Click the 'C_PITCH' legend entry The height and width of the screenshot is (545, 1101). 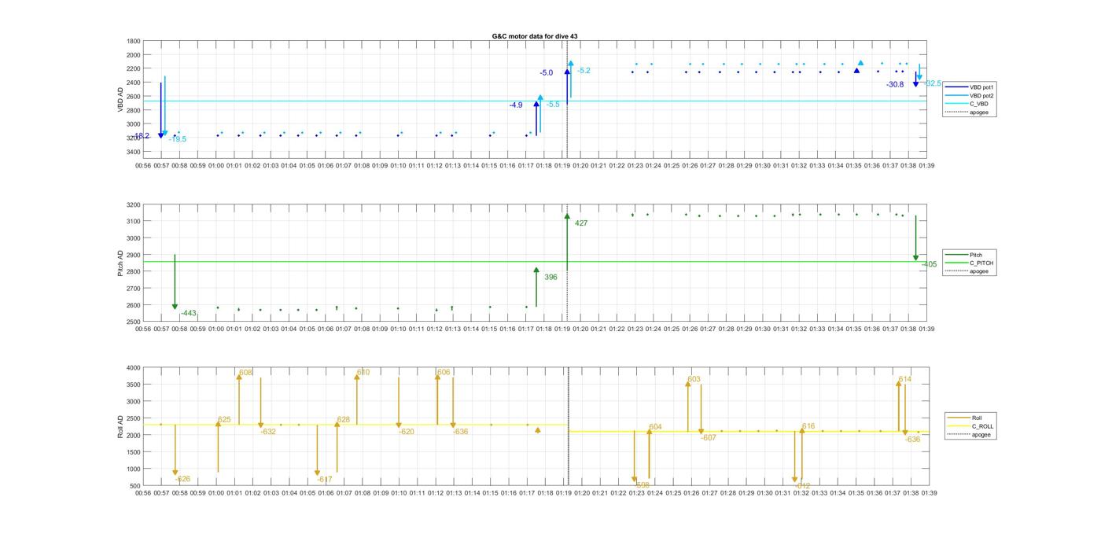coord(981,263)
